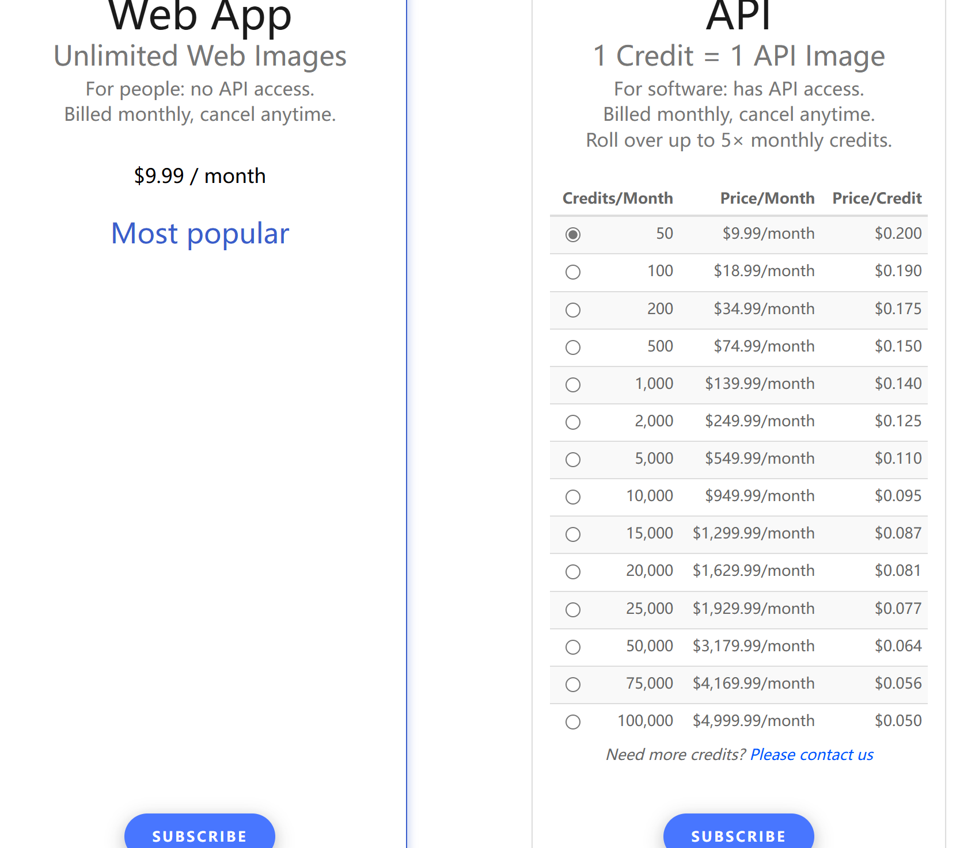The height and width of the screenshot is (848, 960).
Task: Pick the 75,000 credits $4,169.99 plan
Action: [x=572, y=685]
